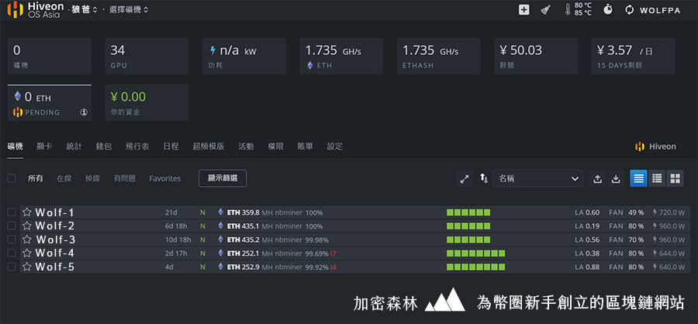Switch to the detailed list view

coord(657,178)
